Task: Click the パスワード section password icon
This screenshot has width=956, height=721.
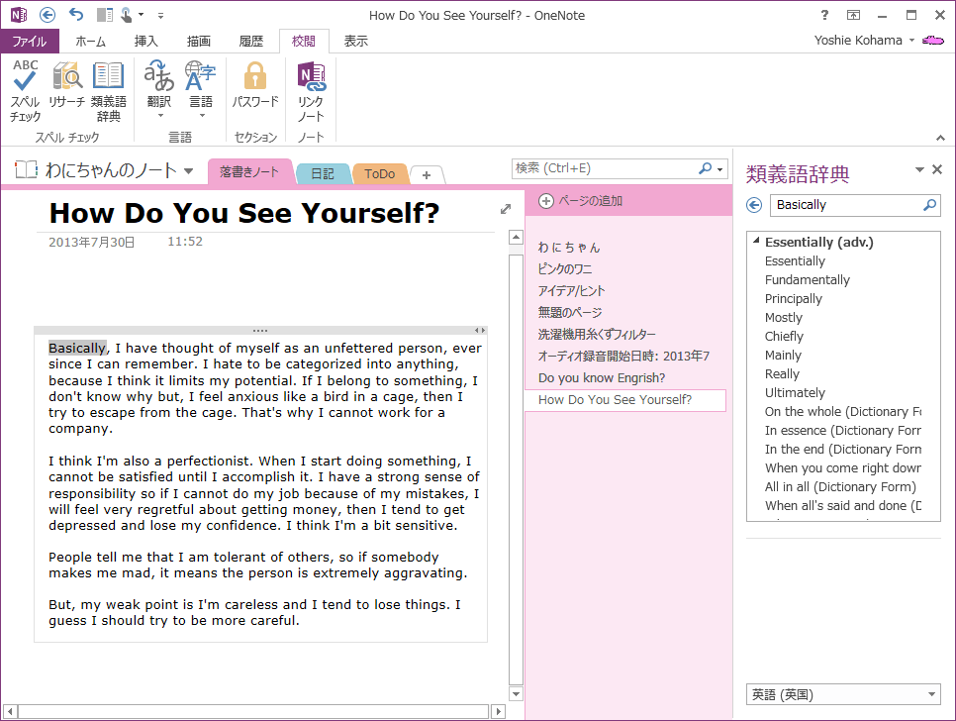Action: click(x=255, y=84)
